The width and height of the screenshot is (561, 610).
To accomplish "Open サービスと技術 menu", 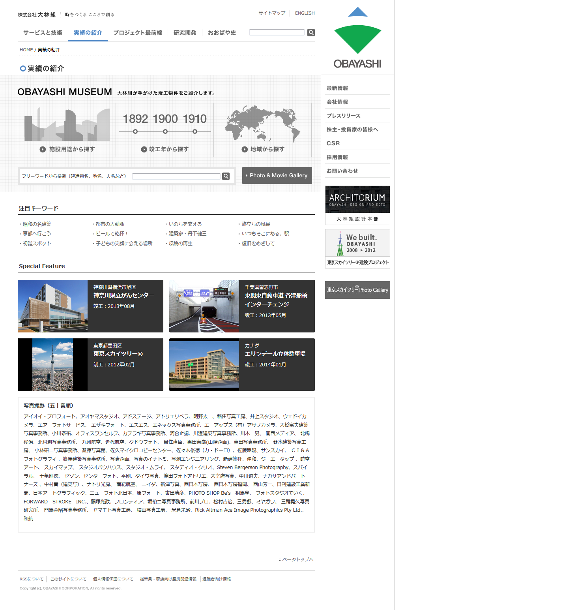I will pyautogui.click(x=43, y=33).
